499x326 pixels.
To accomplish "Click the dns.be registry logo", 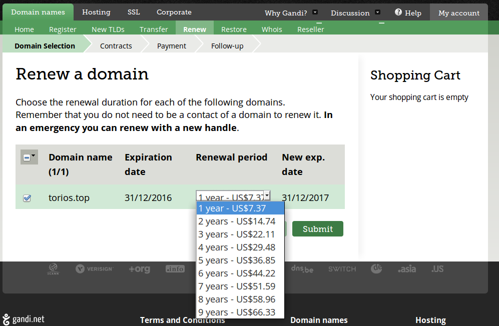I will tap(302, 269).
